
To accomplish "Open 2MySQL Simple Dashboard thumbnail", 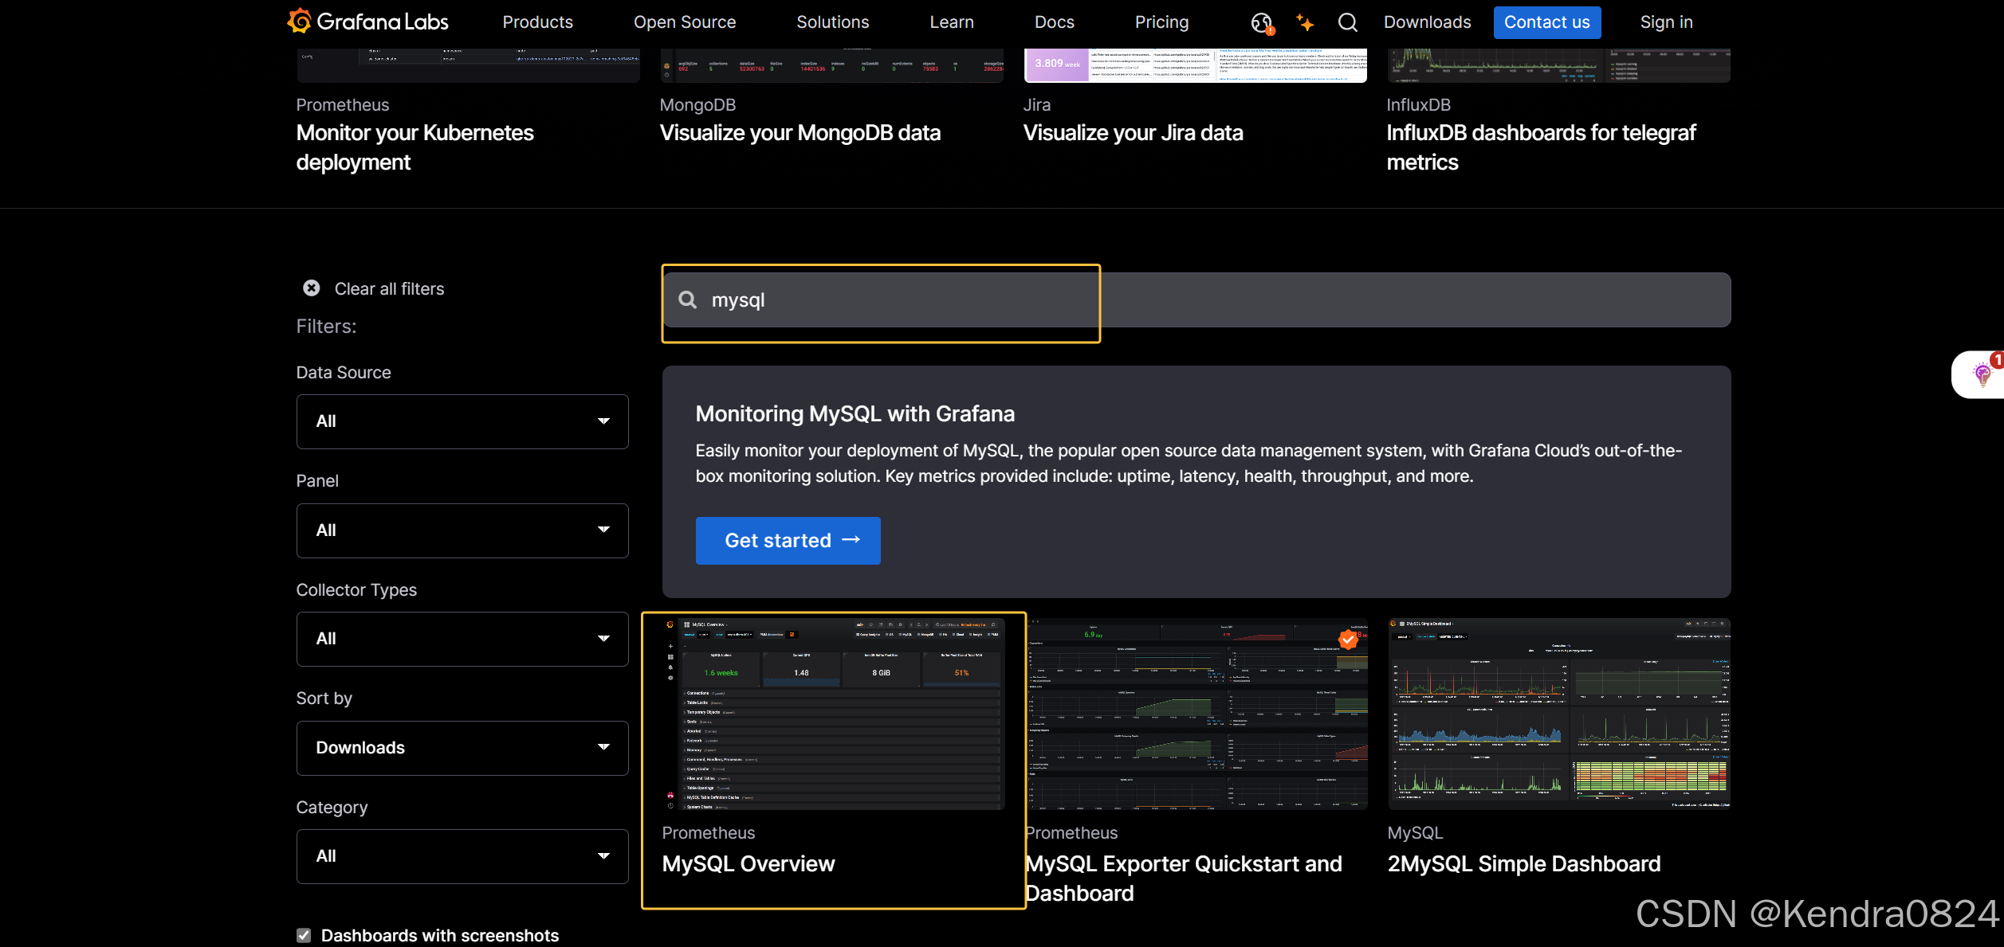I will click(1558, 714).
